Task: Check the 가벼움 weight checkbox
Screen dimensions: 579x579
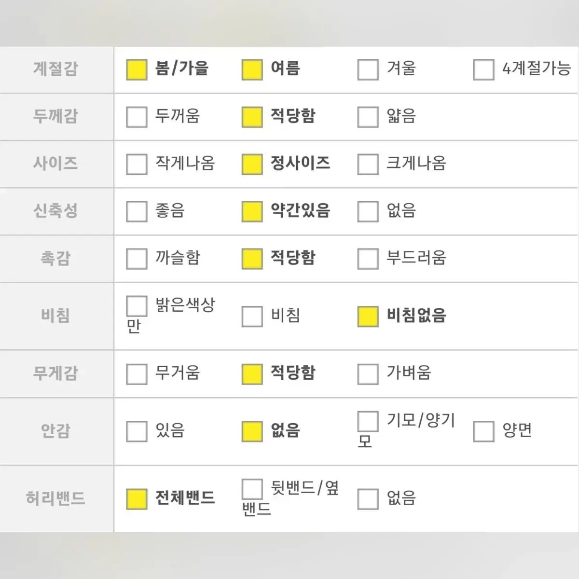Action: [368, 374]
